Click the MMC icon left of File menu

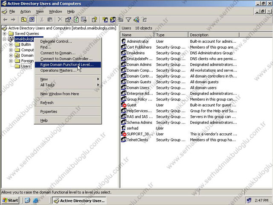point(4,12)
